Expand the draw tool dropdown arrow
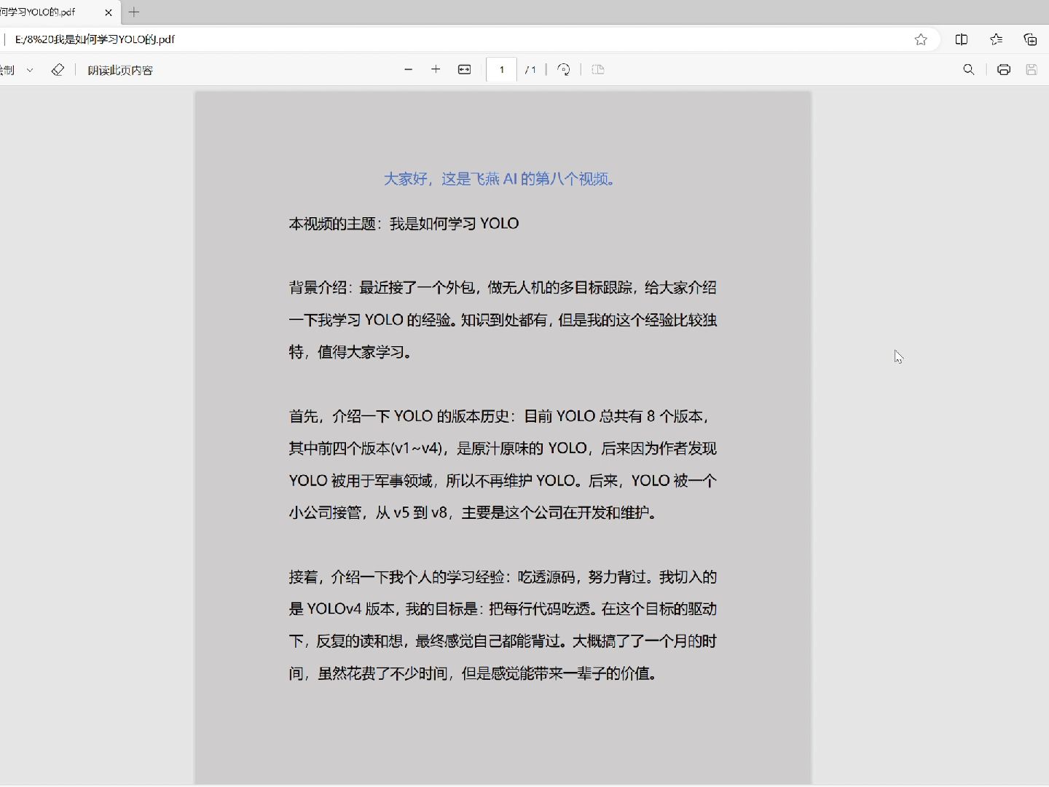 click(30, 70)
